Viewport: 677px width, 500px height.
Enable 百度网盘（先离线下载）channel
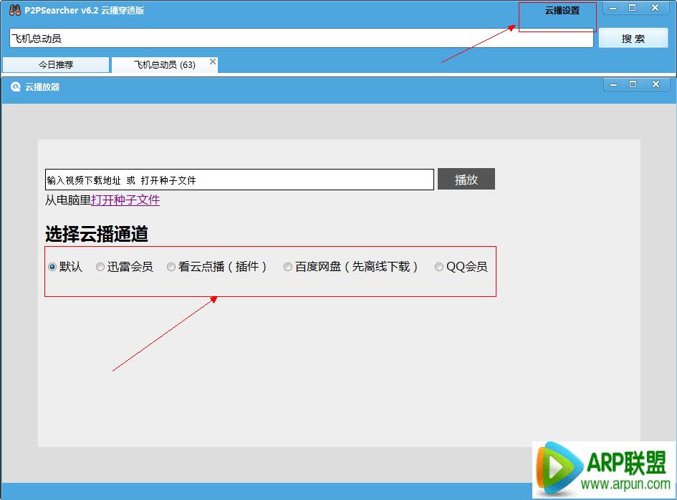(288, 267)
